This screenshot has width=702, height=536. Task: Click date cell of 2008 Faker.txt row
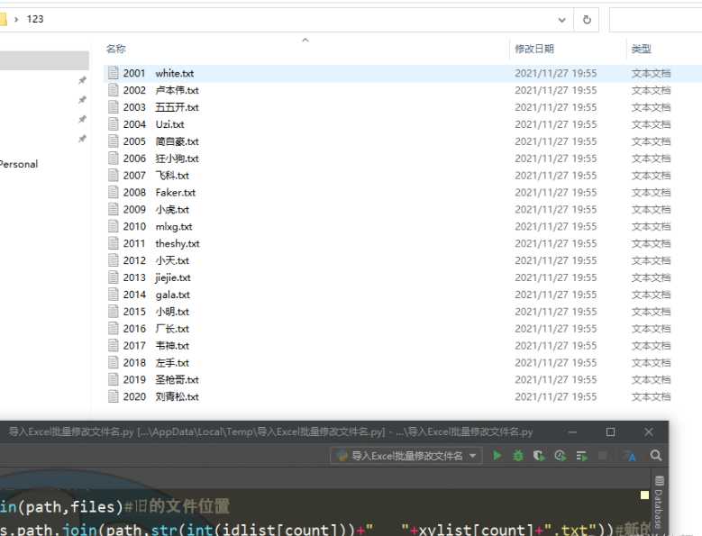pos(556,193)
